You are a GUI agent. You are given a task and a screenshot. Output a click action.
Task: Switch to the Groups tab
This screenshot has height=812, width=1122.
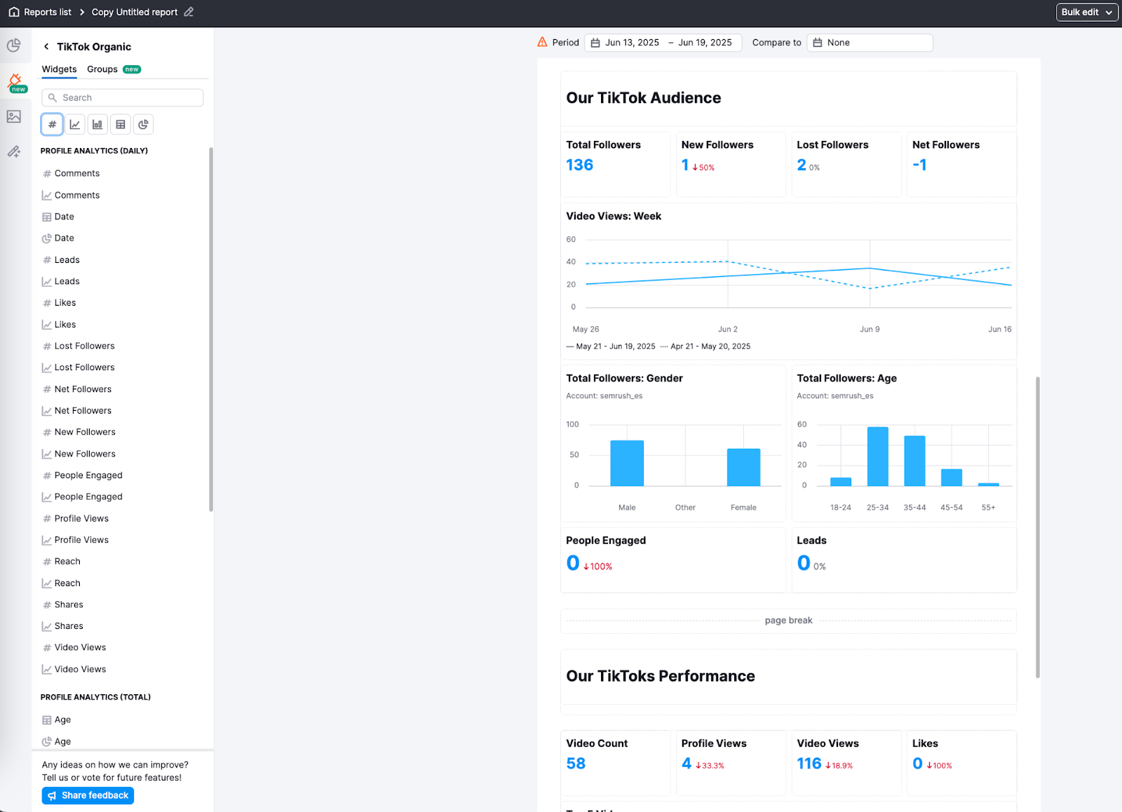(x=102, y=69)
